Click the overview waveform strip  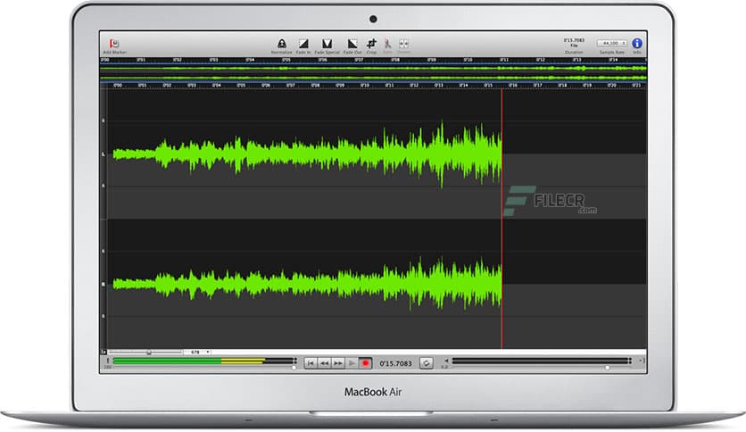373,73
